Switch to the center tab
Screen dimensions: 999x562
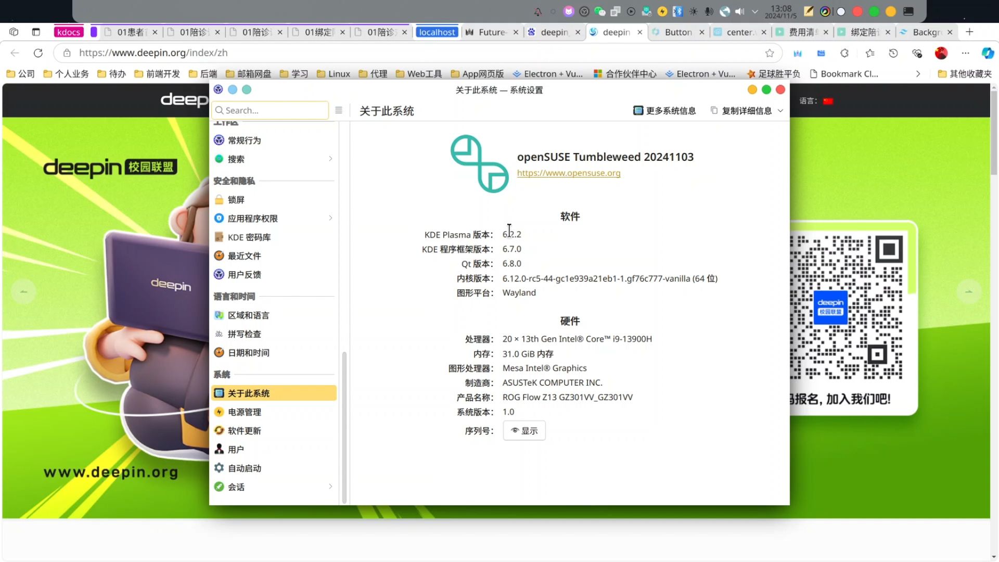(x=740, y=32)
